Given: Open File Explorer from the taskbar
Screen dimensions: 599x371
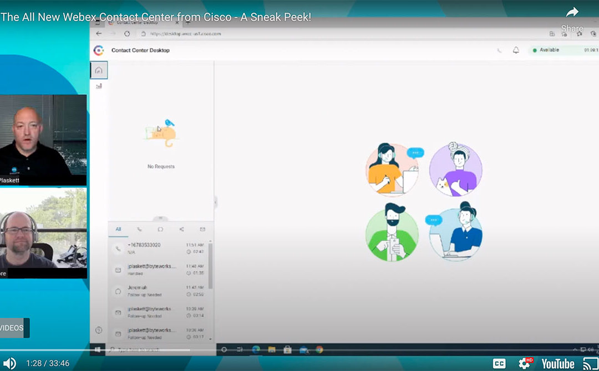Looking at the screenshot, I should (272, 349).
